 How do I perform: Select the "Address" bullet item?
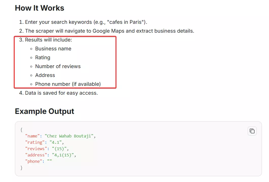coord(45,75)
